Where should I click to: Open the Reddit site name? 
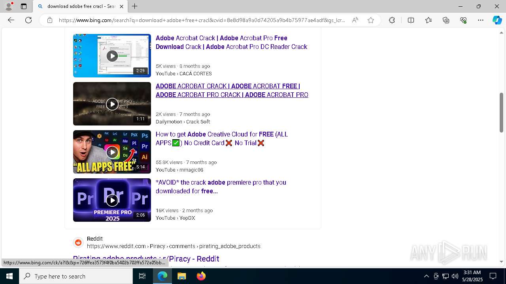coord(95,239)
